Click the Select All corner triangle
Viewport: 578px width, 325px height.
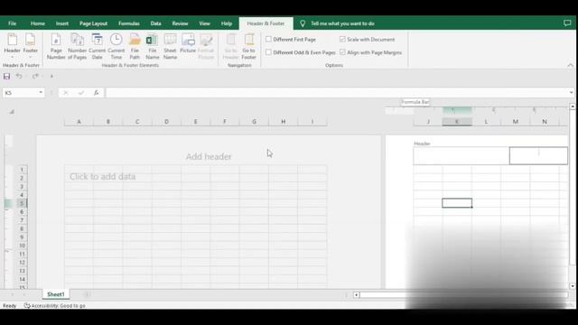pyautogui.click(x=12, y=111)
